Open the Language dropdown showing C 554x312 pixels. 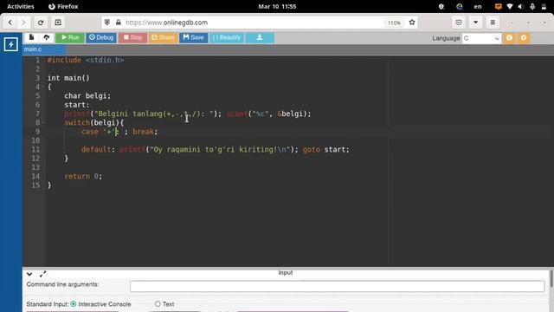[x=482, y=38]
